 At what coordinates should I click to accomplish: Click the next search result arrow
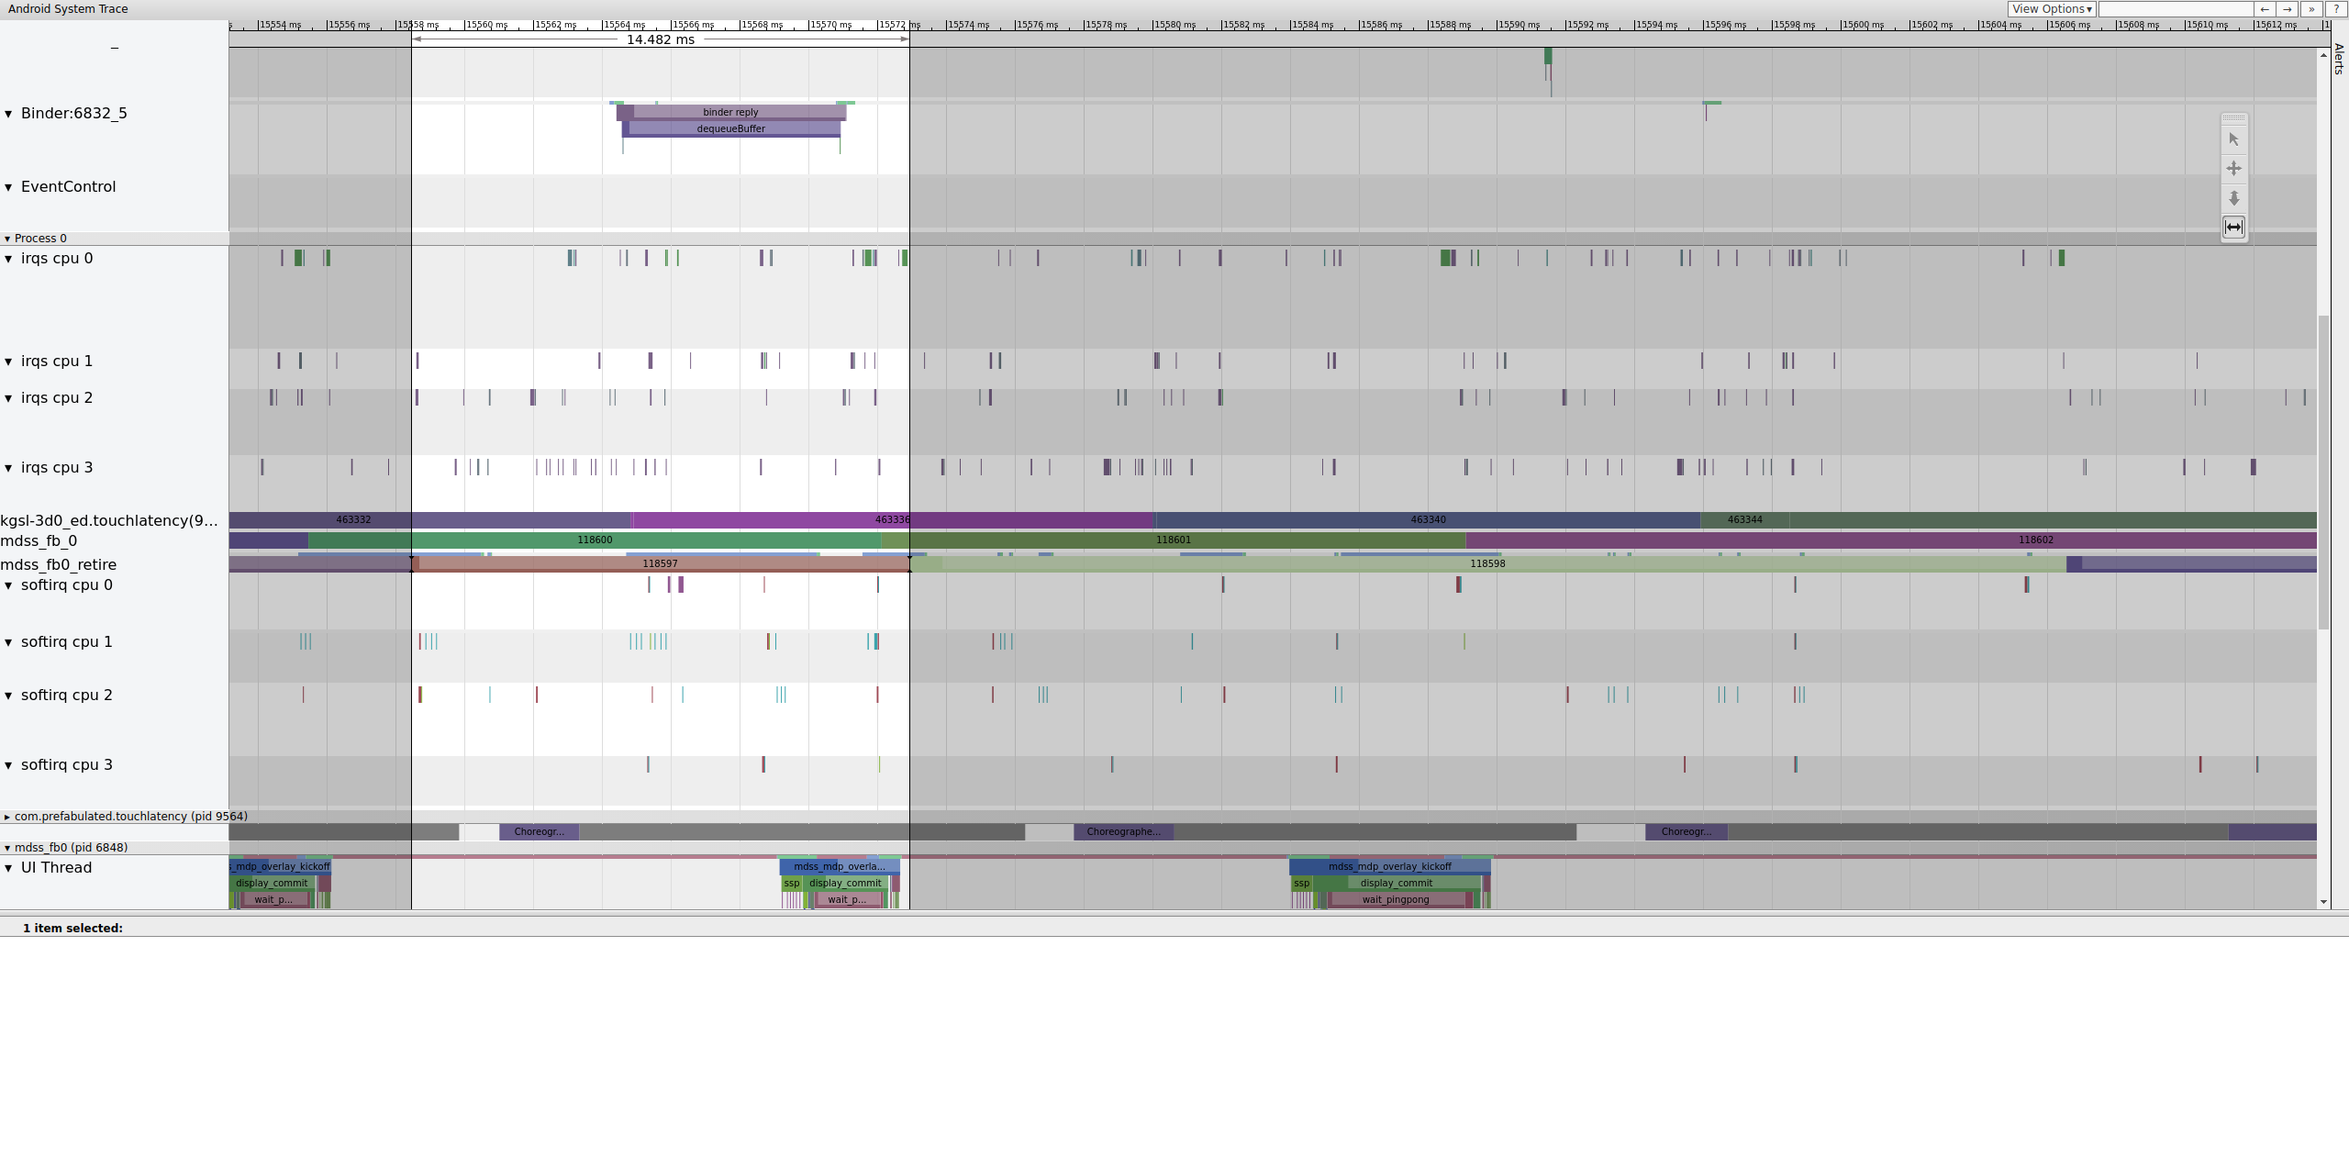click(2288, 9)
